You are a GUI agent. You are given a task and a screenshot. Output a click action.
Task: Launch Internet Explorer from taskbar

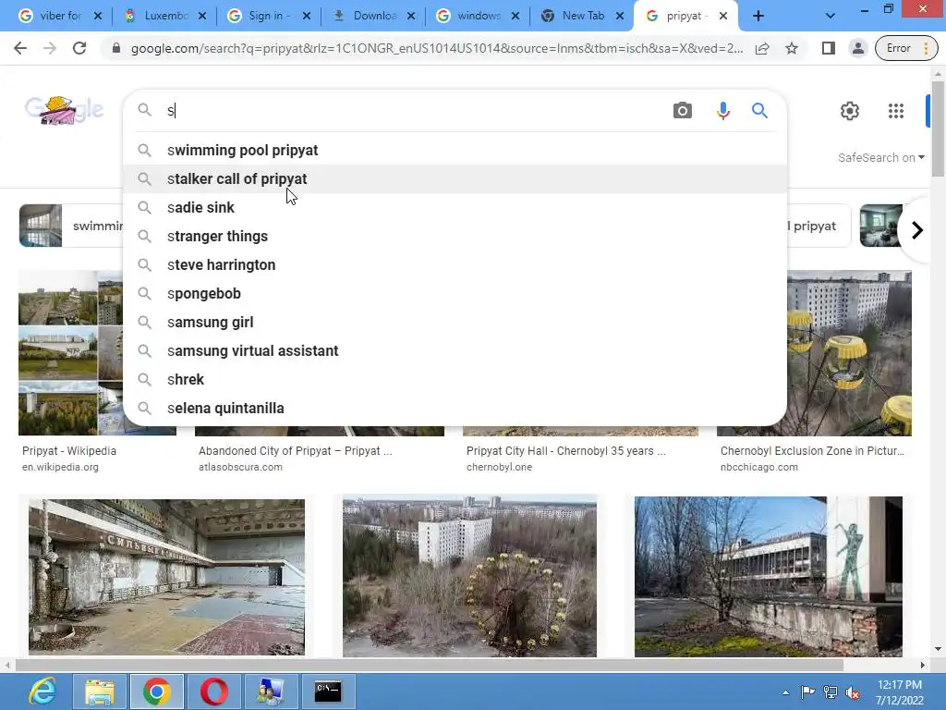click(x=41, y=692)
